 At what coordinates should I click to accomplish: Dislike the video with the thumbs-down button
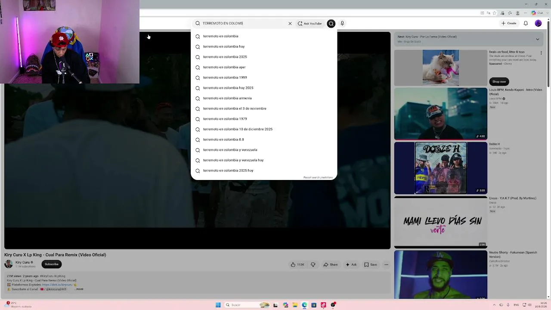point(313,265)
